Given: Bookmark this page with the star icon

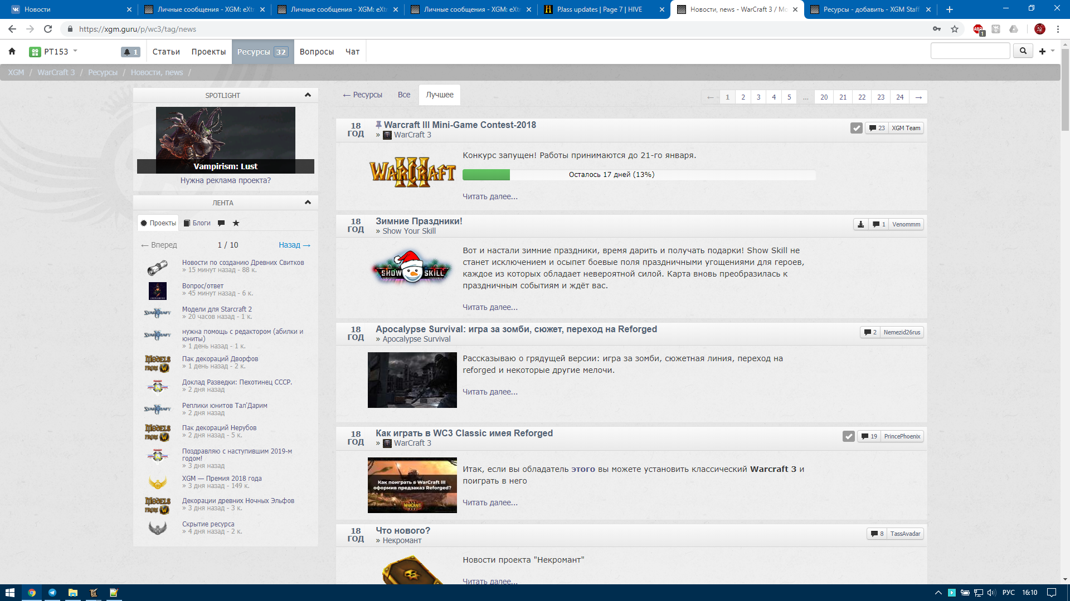Looking at the screenshot, I should pyautogui.click(x=955, y=29).
